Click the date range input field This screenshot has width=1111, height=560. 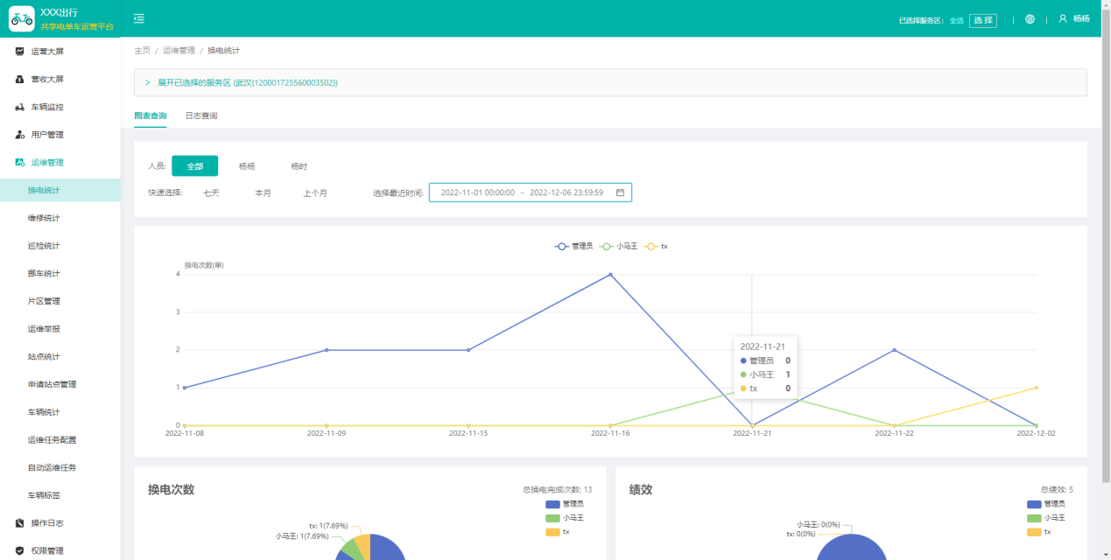tap(531, 192)
